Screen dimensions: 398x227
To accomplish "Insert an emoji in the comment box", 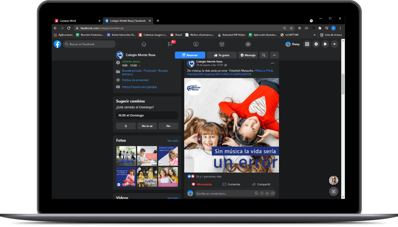I will [x=262, y=193].
